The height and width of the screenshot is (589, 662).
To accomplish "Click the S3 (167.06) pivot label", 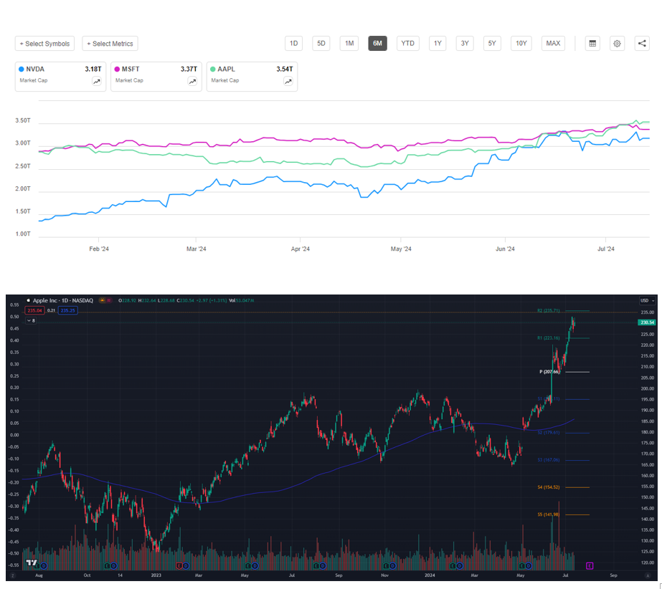I will (549, 460).
